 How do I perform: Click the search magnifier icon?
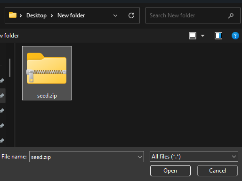[231, 15]
